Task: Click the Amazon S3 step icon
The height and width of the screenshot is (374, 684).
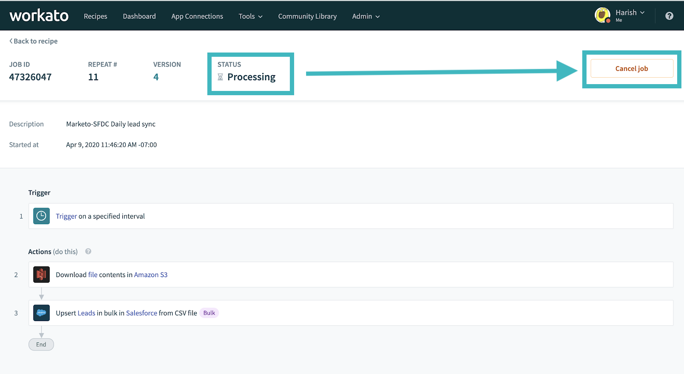Action: coord(41,275)
